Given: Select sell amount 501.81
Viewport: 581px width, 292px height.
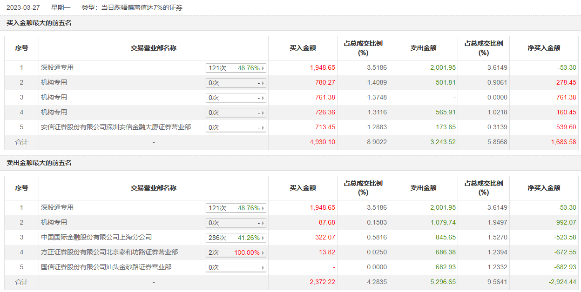Looking at the screenshot, I should coord(446,82).
